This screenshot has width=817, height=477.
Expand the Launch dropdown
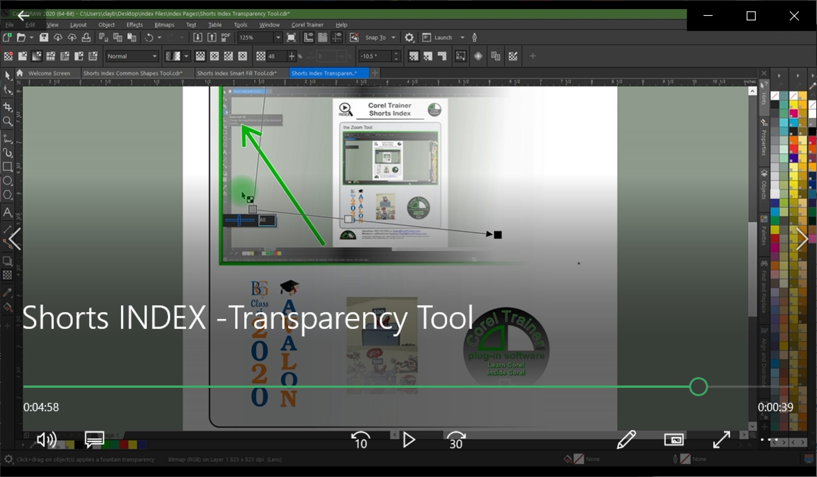462,38
